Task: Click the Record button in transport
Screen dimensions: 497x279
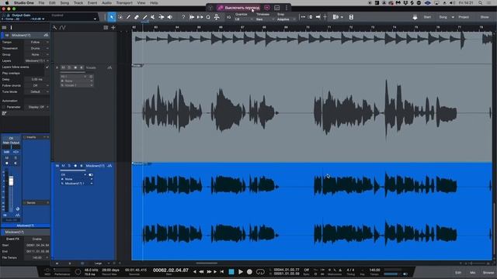Action: coord(249,272)
